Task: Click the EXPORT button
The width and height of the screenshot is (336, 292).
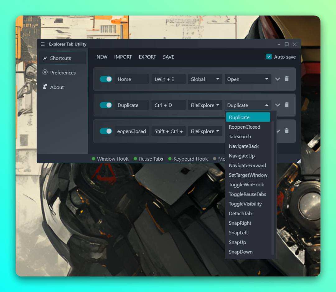Action: tap(147, 57)
